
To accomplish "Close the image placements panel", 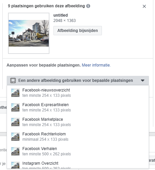I will [x=144, y=6].
